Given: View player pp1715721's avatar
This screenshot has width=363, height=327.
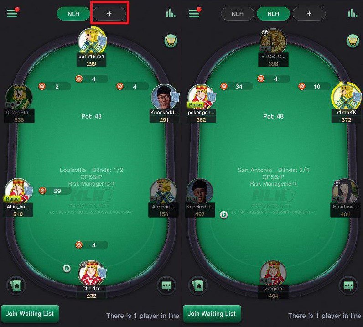Looking at the screenshot, I should pyautogui.click(x=92, y=41).
